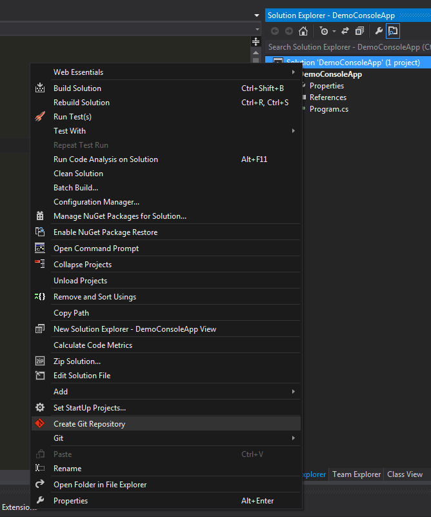Click the Sync with Active Document icon
The width and height of the screenshot is (431, 517).
click(345, 31)
